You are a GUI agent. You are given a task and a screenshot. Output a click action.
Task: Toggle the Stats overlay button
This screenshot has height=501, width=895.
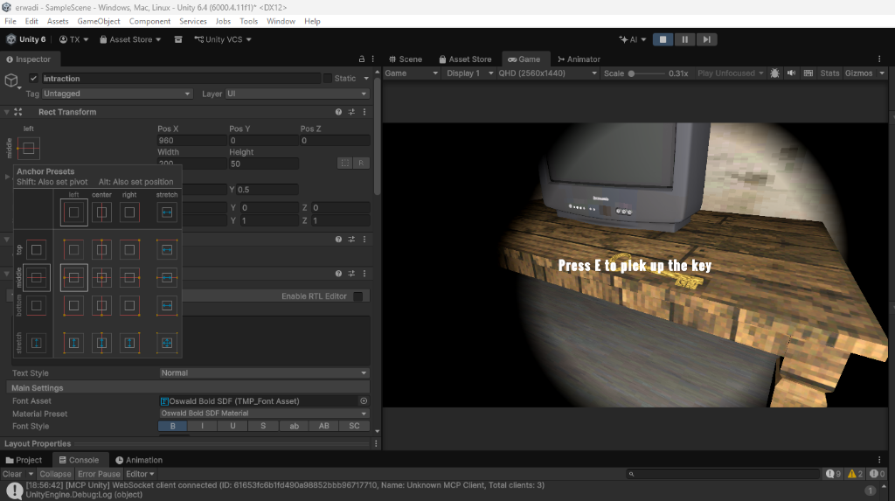[x=829, y=73]
